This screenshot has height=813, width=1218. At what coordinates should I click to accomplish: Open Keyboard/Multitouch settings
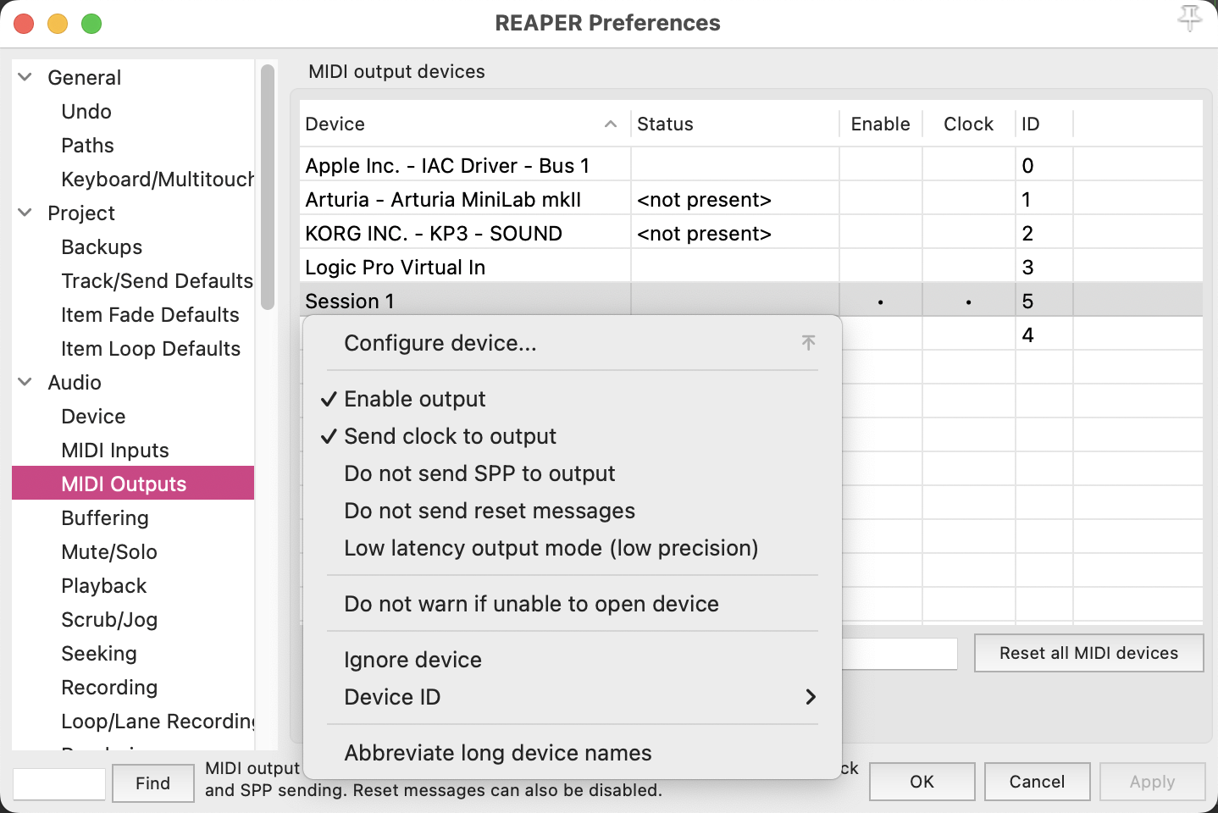tap(158, 179)
